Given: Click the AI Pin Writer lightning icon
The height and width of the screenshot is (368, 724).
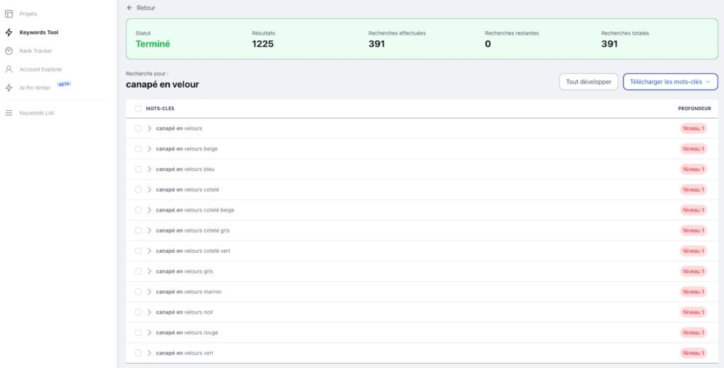Looking at the screenshot, I should [x=8, y=88].
